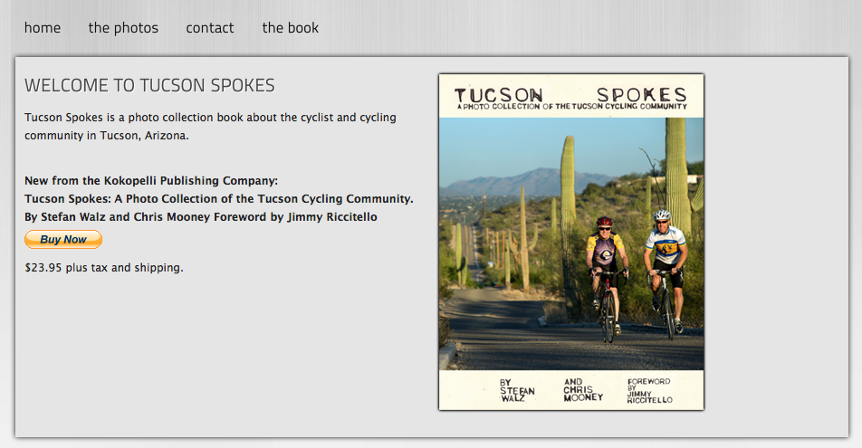The image size is (862, 448).
Task: Click the cyclist wearing the white jersey
Action: (666, 273)
